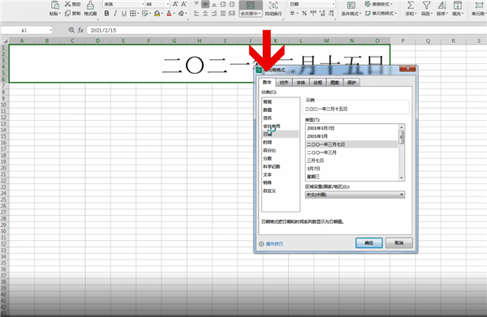Screen dimensions: 487x317
Task: Open the locale dropdown 中文(中国)
Action: pos(355,195)
